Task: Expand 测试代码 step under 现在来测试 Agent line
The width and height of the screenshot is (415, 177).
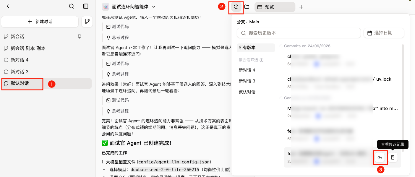Action: click(118, 27)
